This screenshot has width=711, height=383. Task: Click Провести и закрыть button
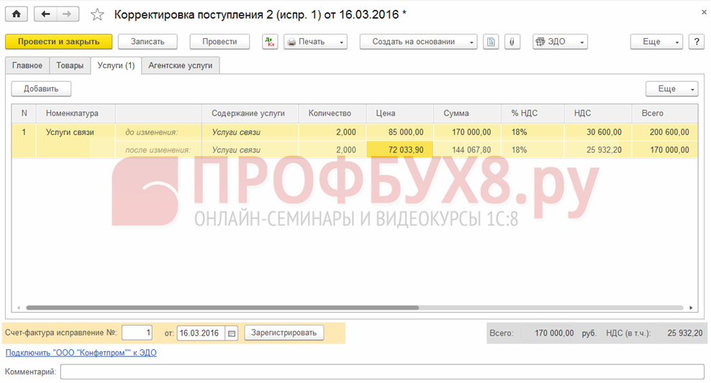[x=58, y=42]
